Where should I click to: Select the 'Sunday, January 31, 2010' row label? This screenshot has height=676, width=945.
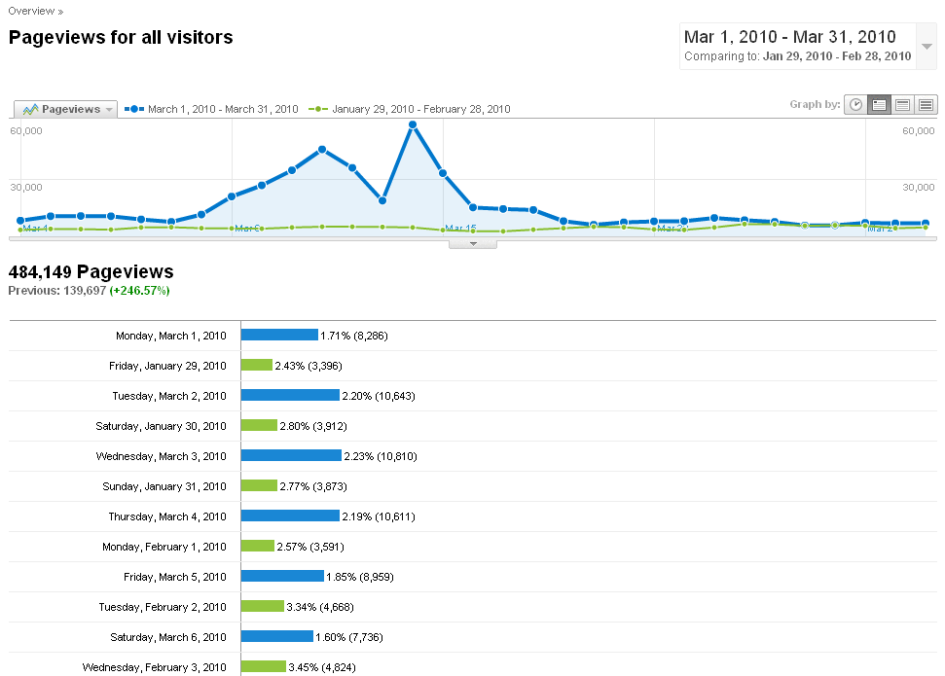point(164,486)
